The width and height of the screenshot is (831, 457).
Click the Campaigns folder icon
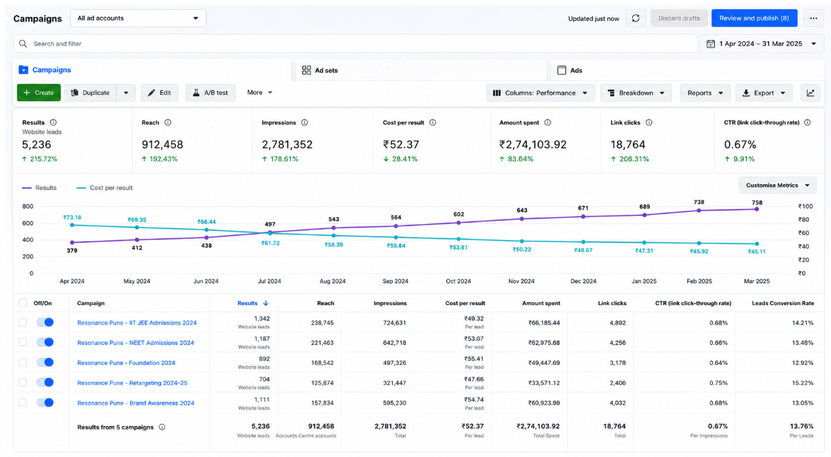tap(23, 69)
